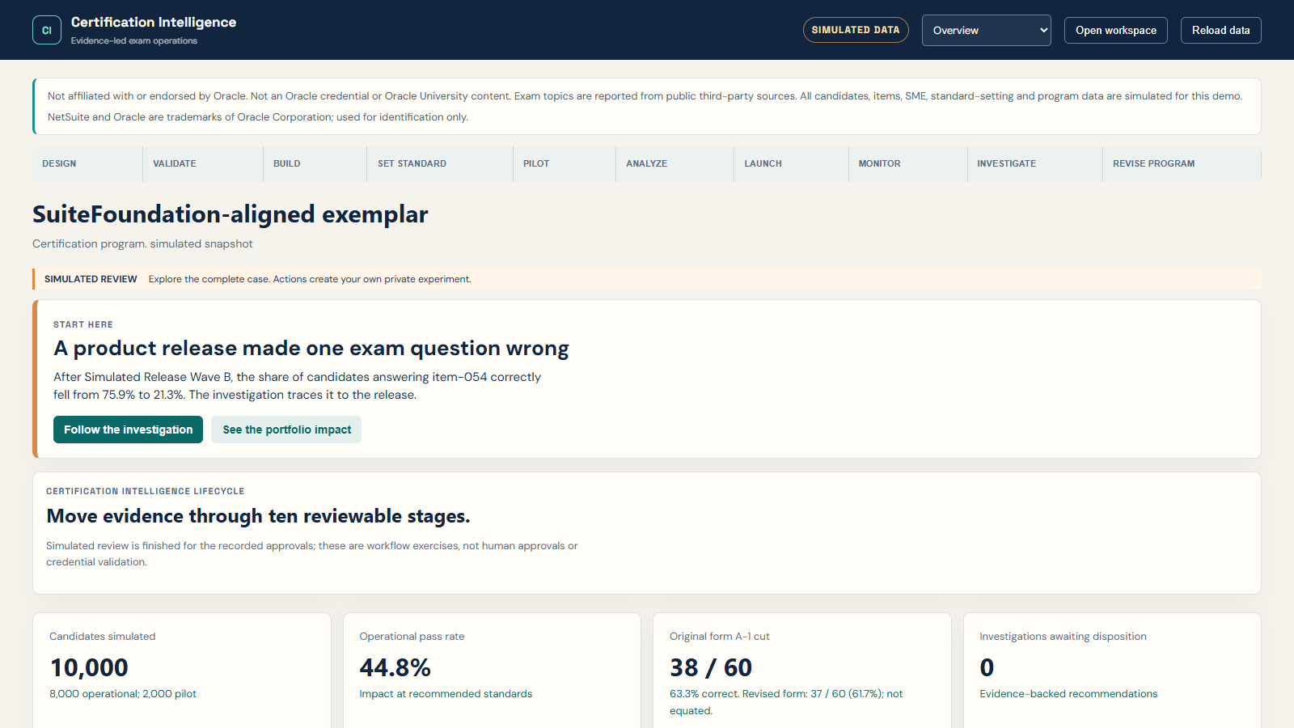Switch to the VALIDATE stage

(202, 163)
